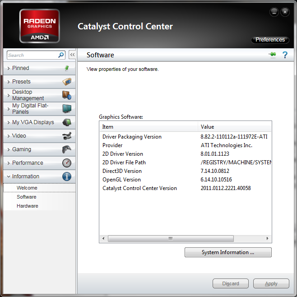Click the /REGISTRY/MACHINE/SYSTEM path value
The image size is (297, 297).
coord(236,162)
